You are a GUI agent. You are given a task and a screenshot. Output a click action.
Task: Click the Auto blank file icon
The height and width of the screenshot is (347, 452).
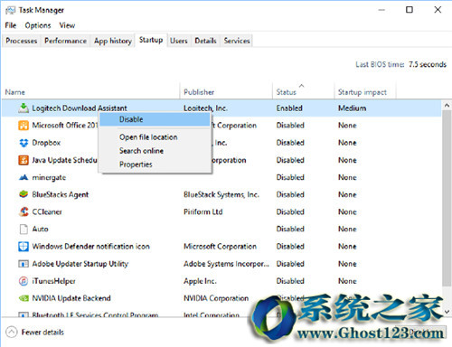pos(24,229)
